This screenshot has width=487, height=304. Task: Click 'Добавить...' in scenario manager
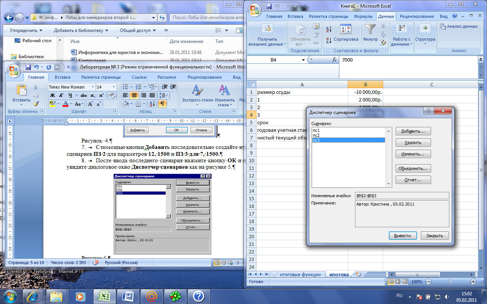pos(413,131)
